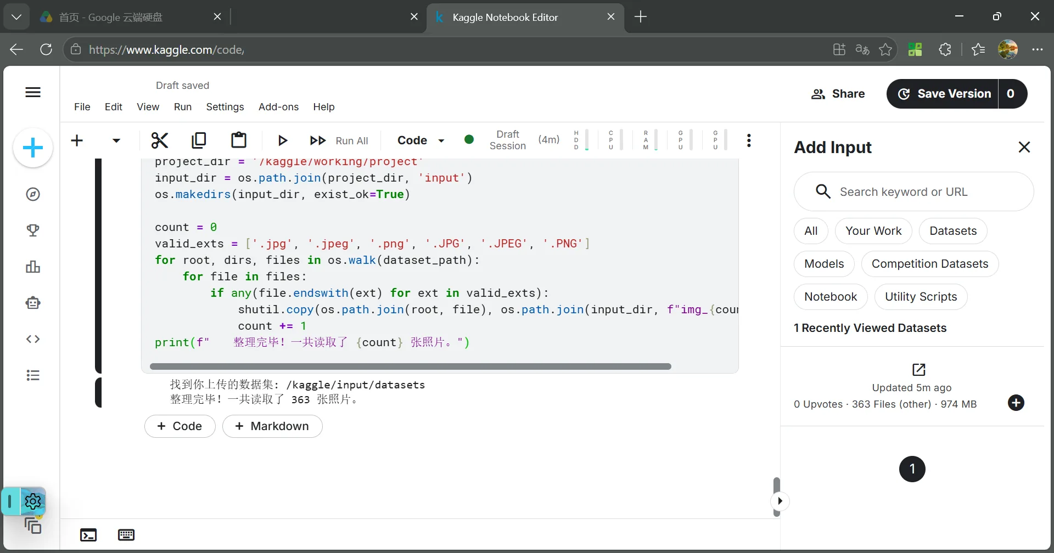Image resolution: width=1054 pixels, height=553 pixels.
Task: Open the recent dataset in new tab
Action: (919, 370)
